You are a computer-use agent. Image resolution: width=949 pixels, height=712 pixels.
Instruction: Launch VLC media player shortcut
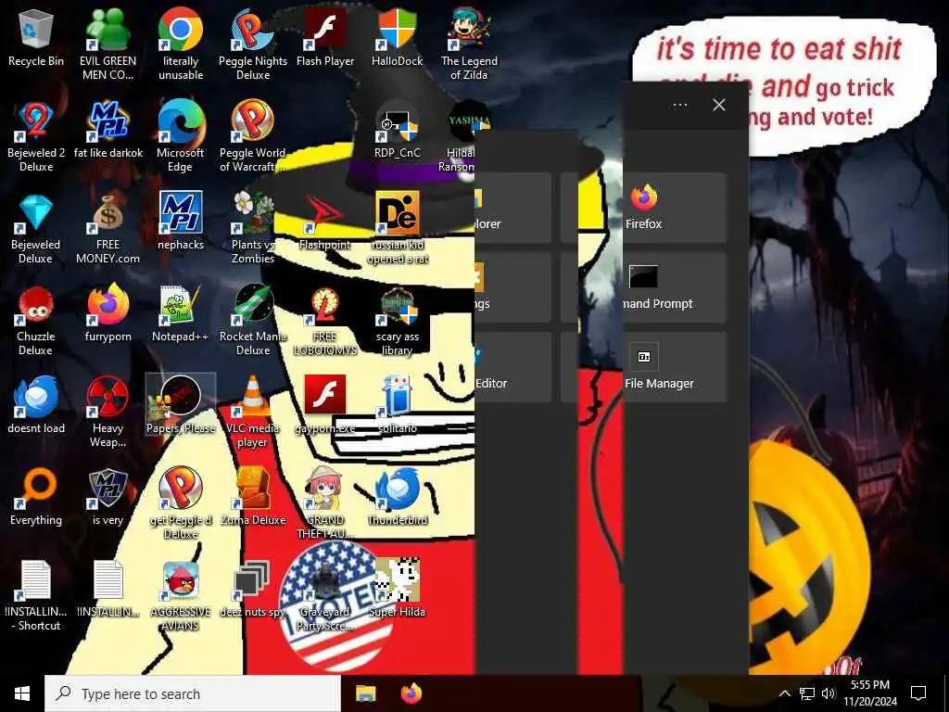click(252, 412)
